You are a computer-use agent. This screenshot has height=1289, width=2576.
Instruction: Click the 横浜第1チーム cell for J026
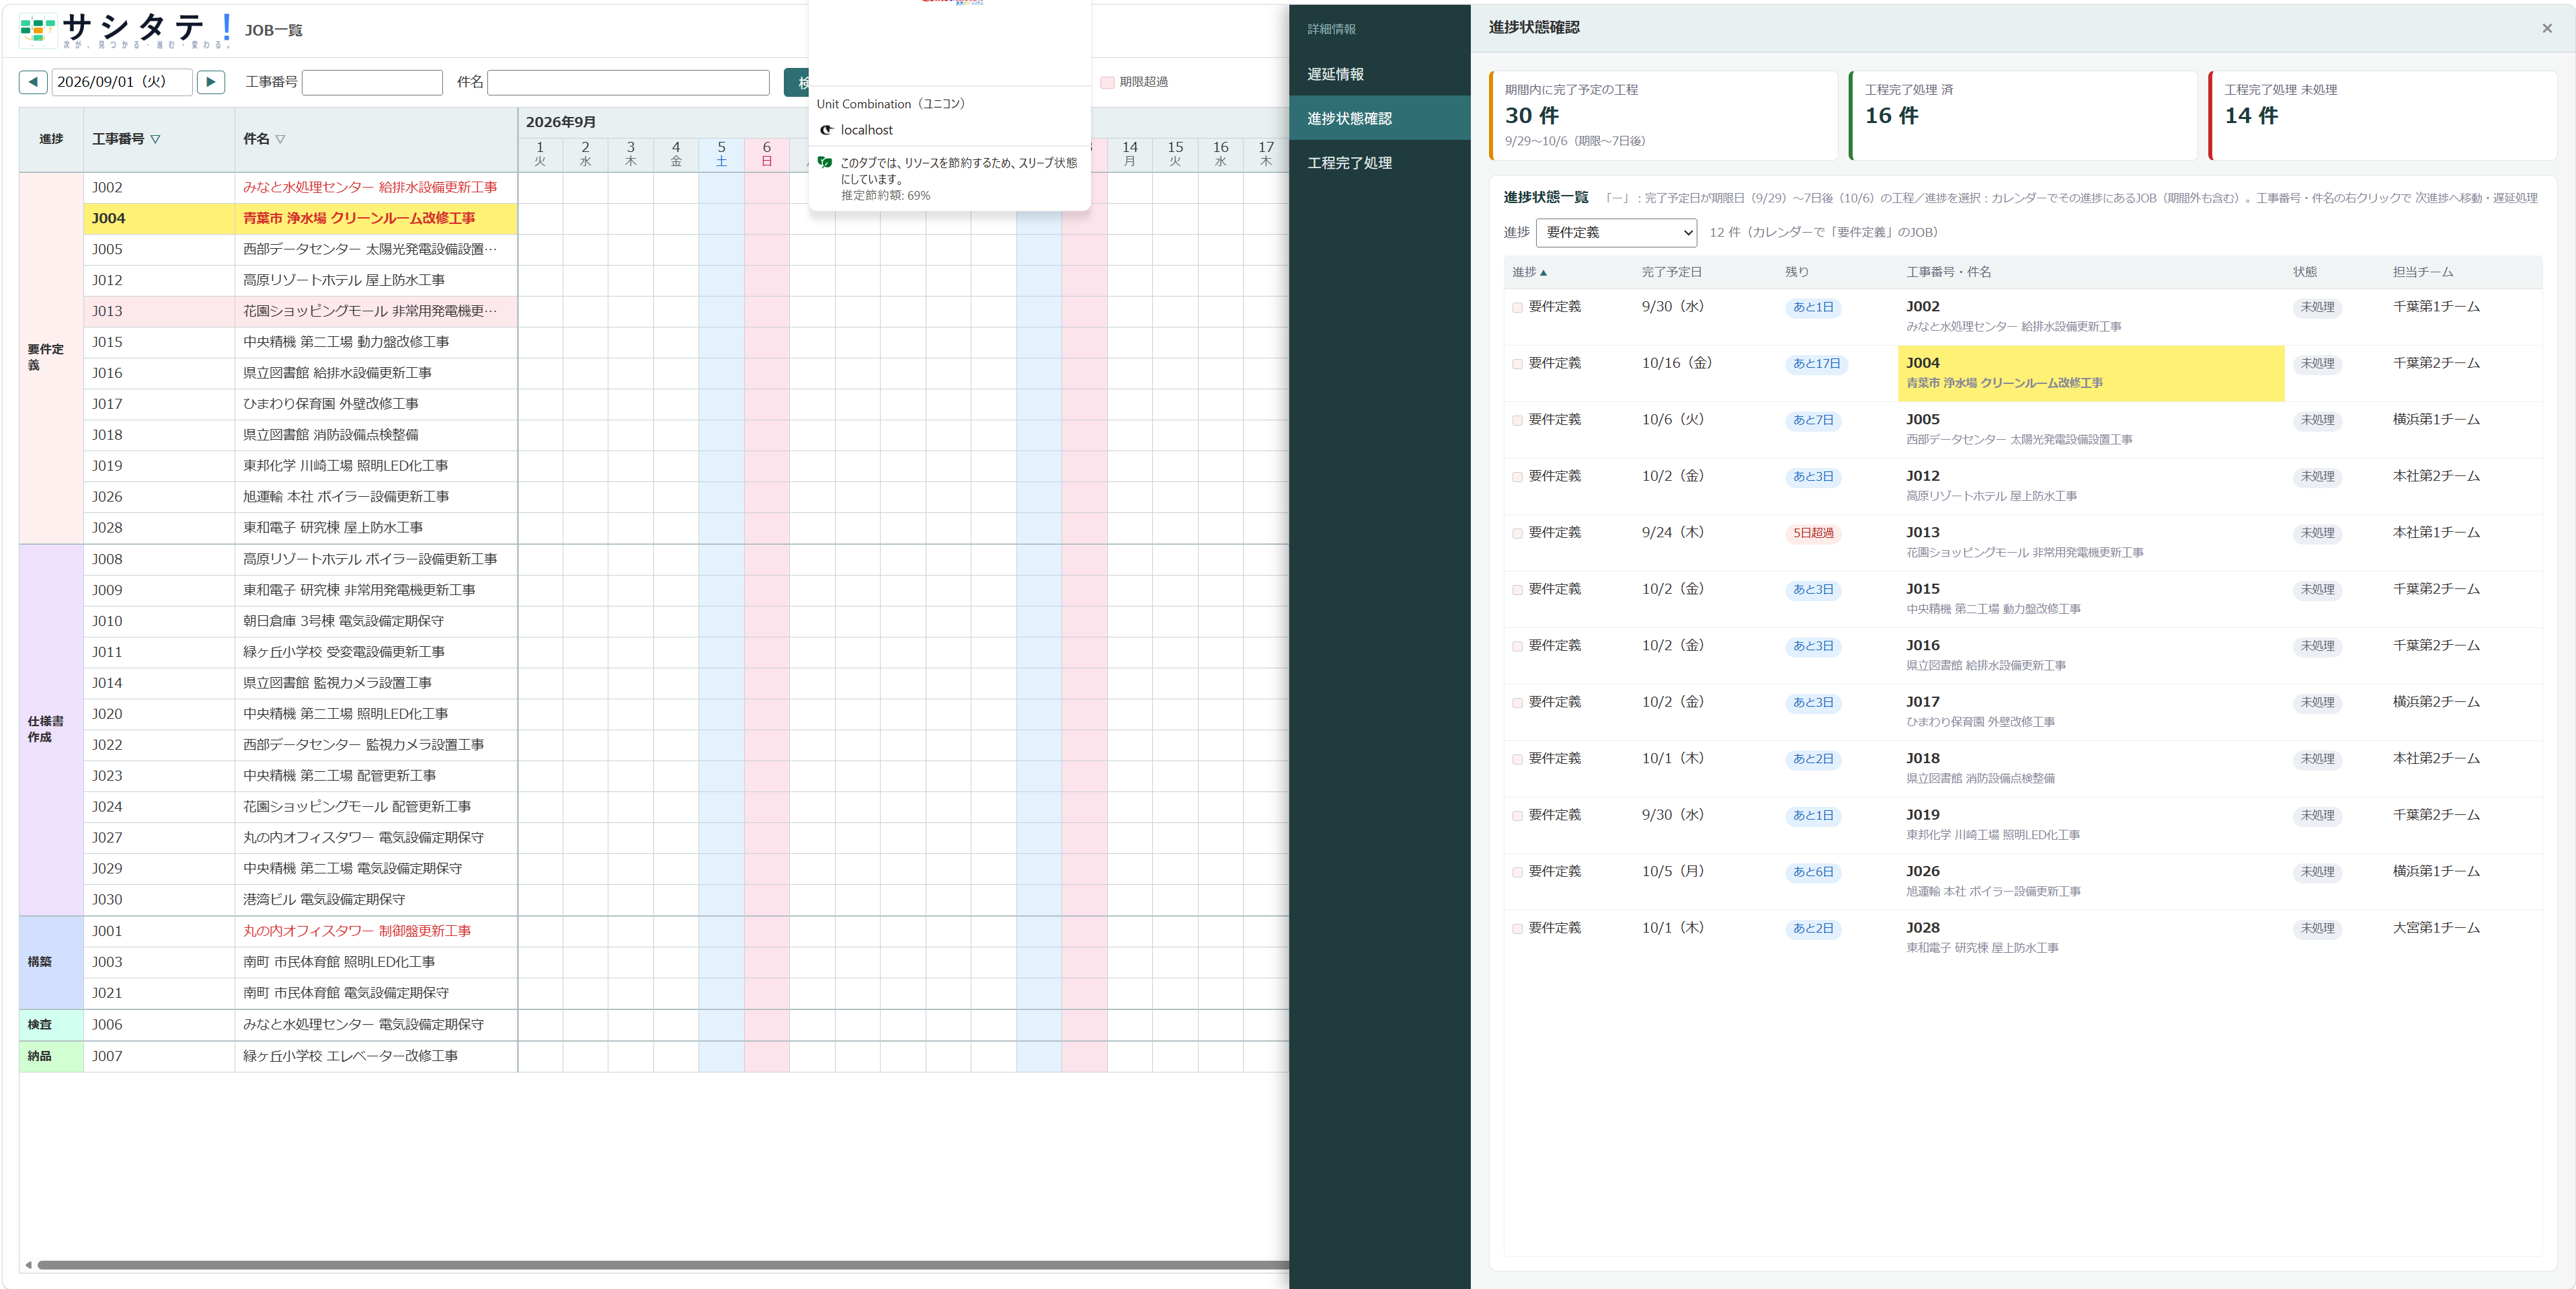click(2436, 871)
